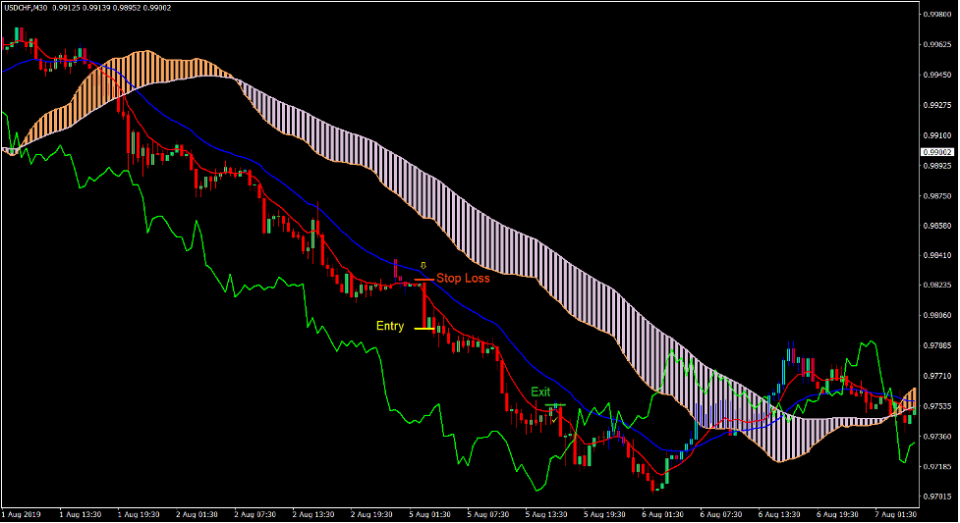Click the '6 Aug 19:30' time label
The height and width of the screenshot is (523, 960).
pyautogui.click(x=837, y=514)
